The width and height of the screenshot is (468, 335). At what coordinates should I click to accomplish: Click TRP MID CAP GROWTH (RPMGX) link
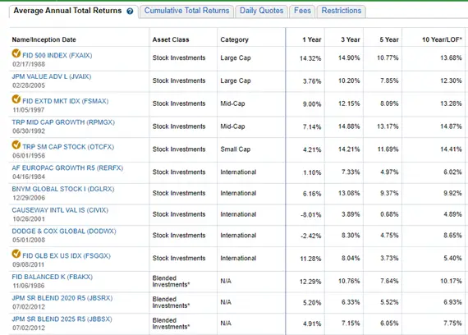click(x=63, y=122)
